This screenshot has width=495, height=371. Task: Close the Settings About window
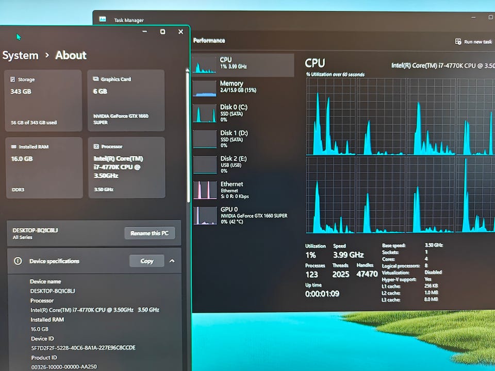pos(181,31)
